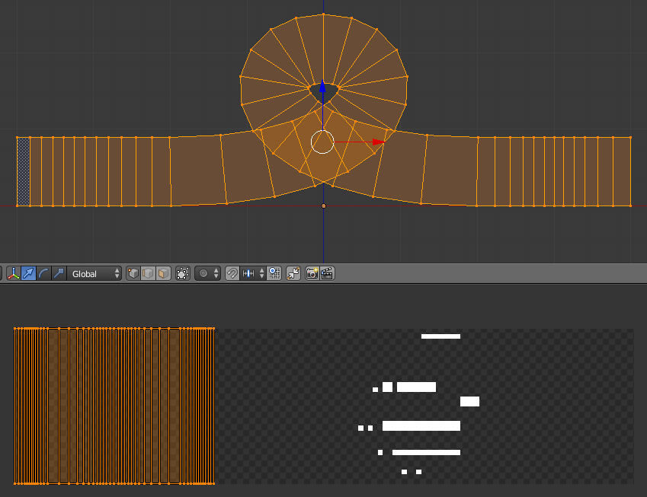Select the rotate manipulator arc
The height and width of the screenshot is (497, 647).
tap(43, 274)
